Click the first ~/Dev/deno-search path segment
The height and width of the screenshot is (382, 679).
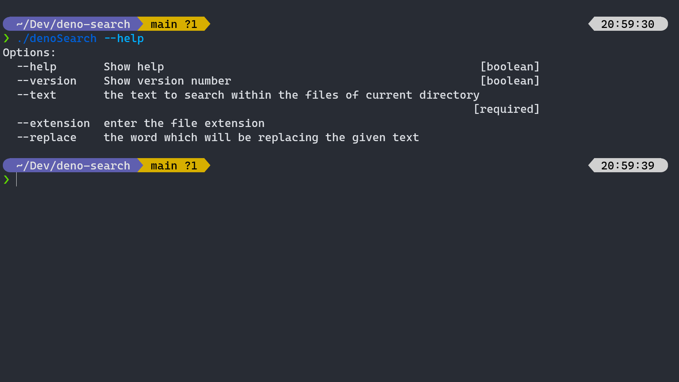tap(73, 24)
